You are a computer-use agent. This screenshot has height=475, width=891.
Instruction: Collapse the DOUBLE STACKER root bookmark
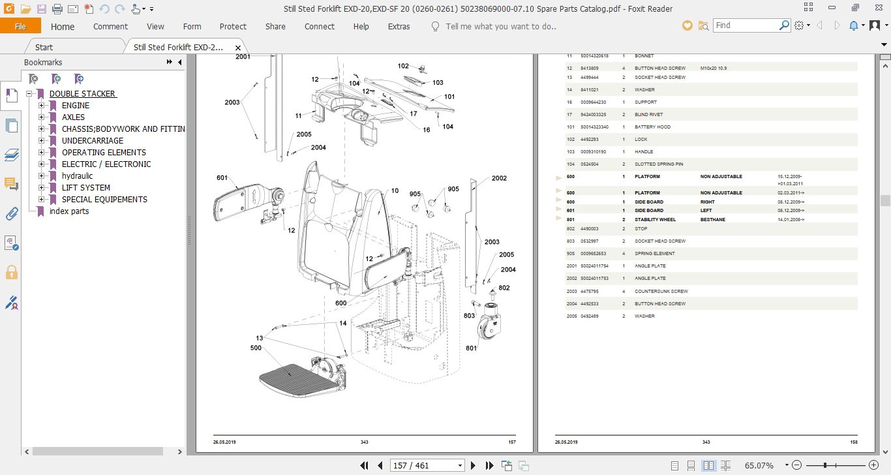(x=29, y=94)
